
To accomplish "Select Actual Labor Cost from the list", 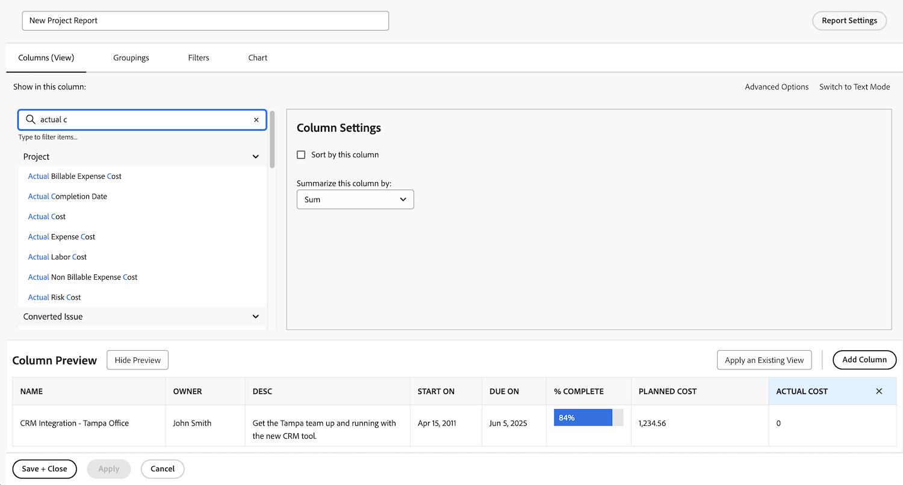I will [58, 257].
